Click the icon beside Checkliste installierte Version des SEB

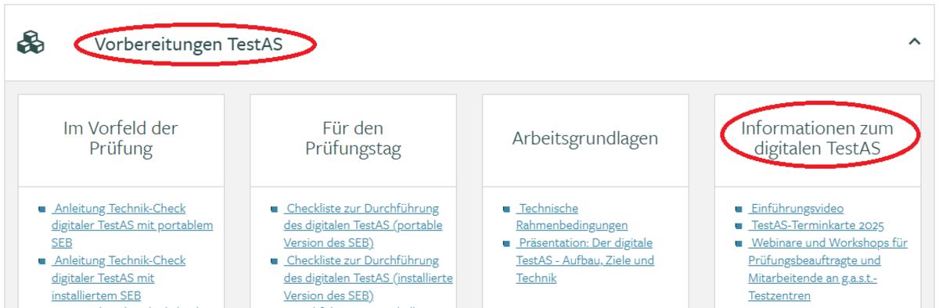click(275, 261)
